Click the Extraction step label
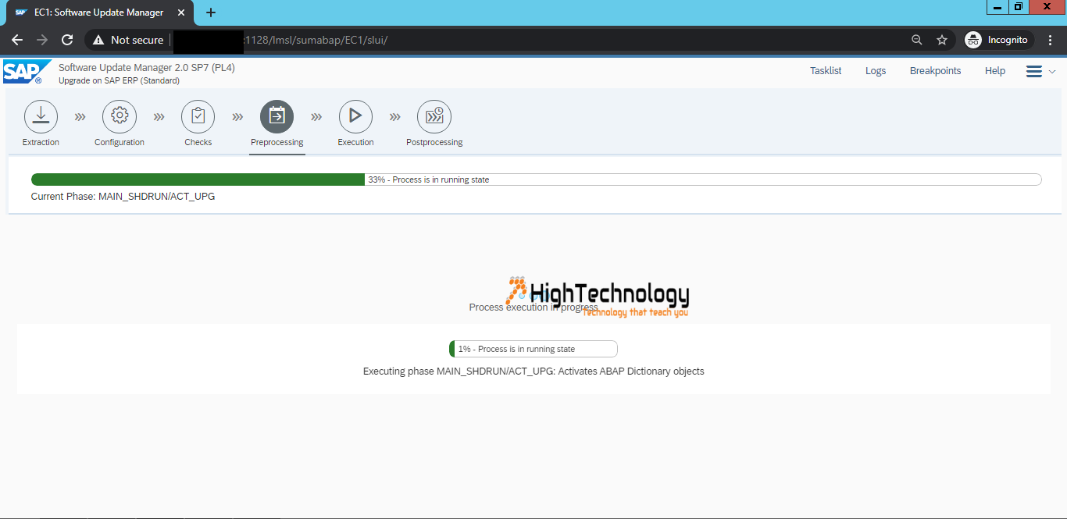The height and width of the screenshot is (519, 1067). (x=41, y=142)
